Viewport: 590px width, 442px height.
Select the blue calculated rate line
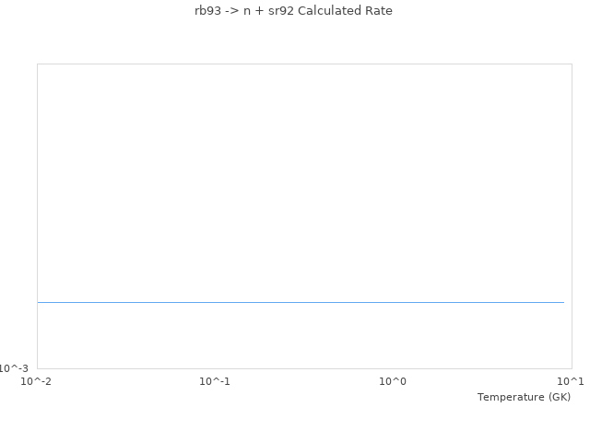[301, 302]
